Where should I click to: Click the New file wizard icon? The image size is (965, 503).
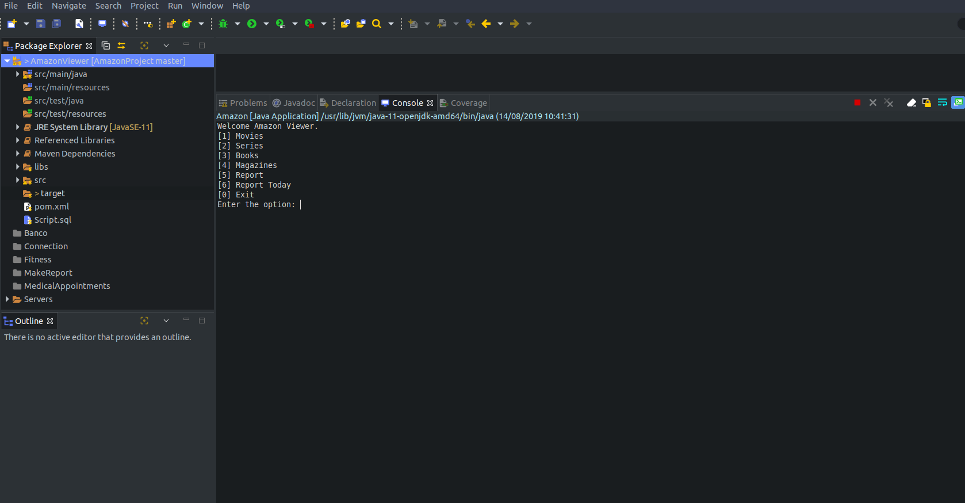(x=12, y=24)
